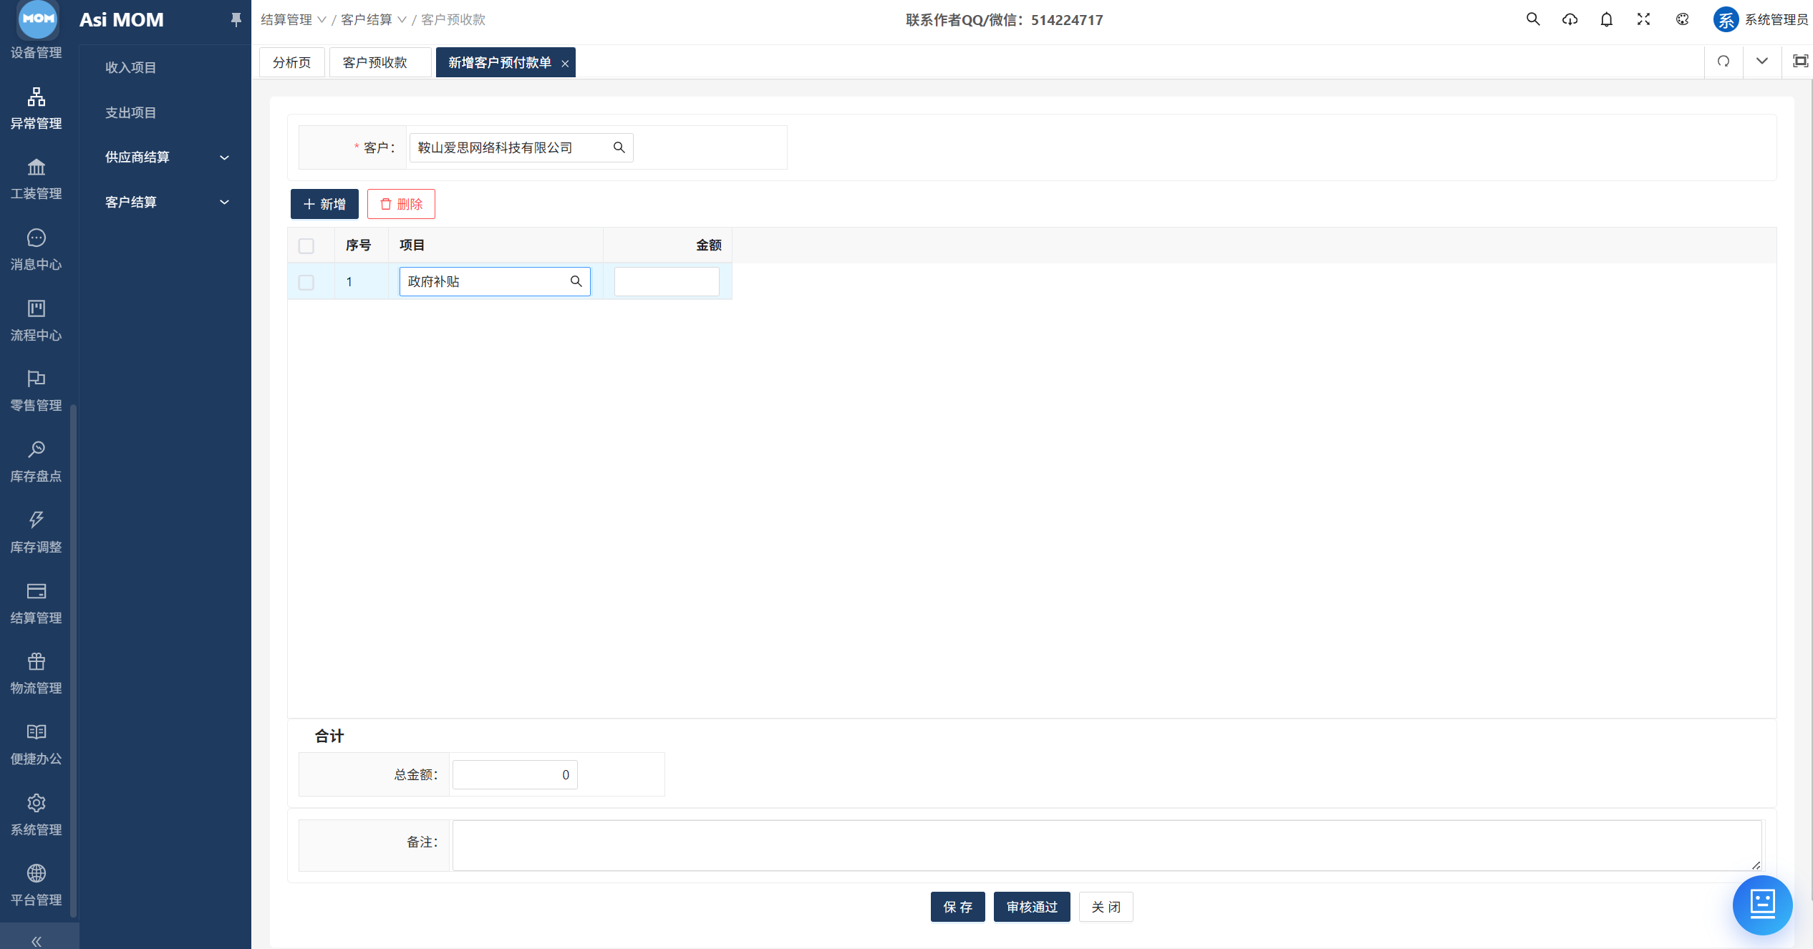Click the system admin avatar

[1726, 19]
